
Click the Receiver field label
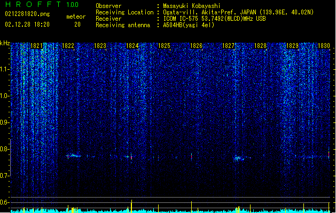coord(108,19)
